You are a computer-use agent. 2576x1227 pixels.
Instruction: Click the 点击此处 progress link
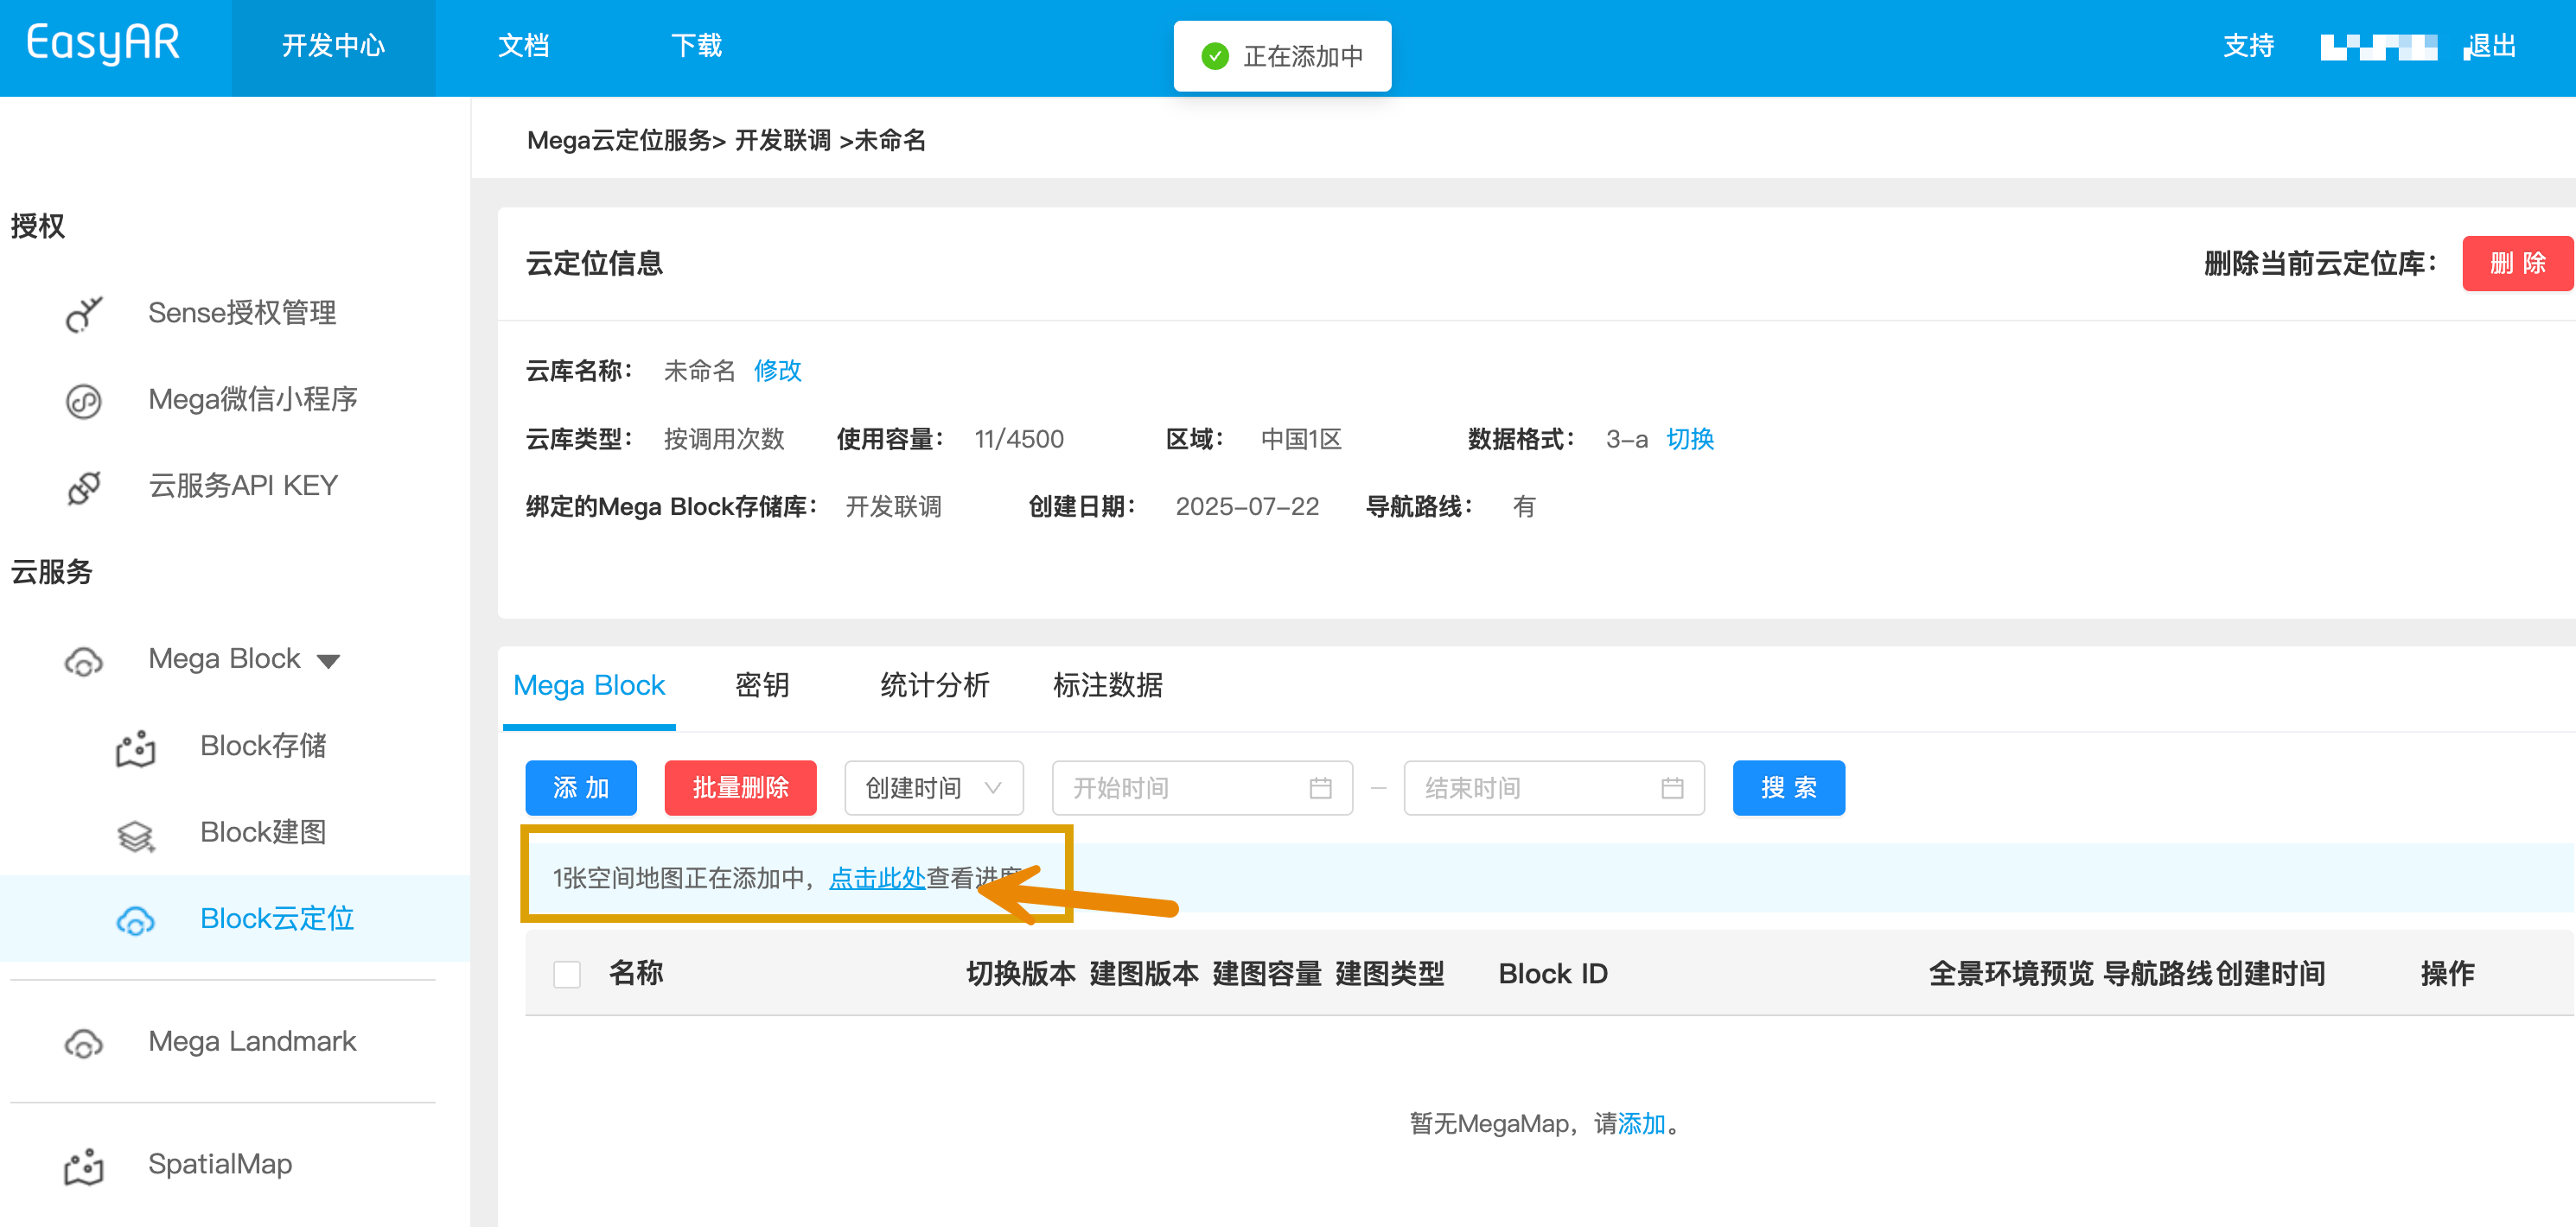[877, 878]
